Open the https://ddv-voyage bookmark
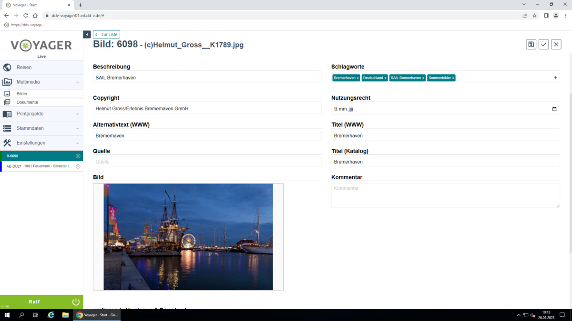This screenshot has width=572, height=321. pos(24,25)
